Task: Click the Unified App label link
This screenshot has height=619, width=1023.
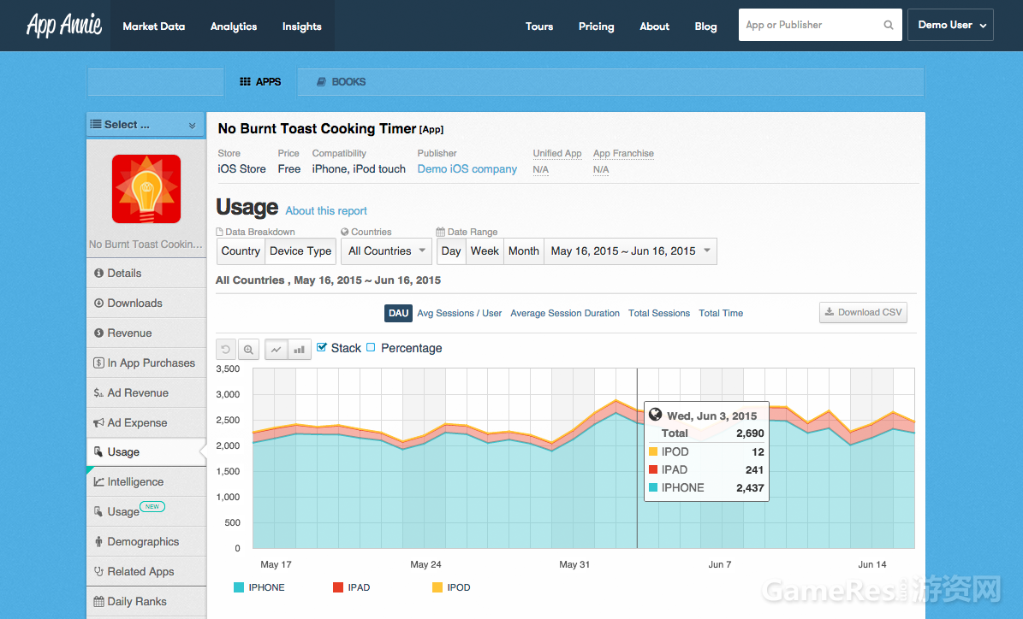Action: point(557,153)
